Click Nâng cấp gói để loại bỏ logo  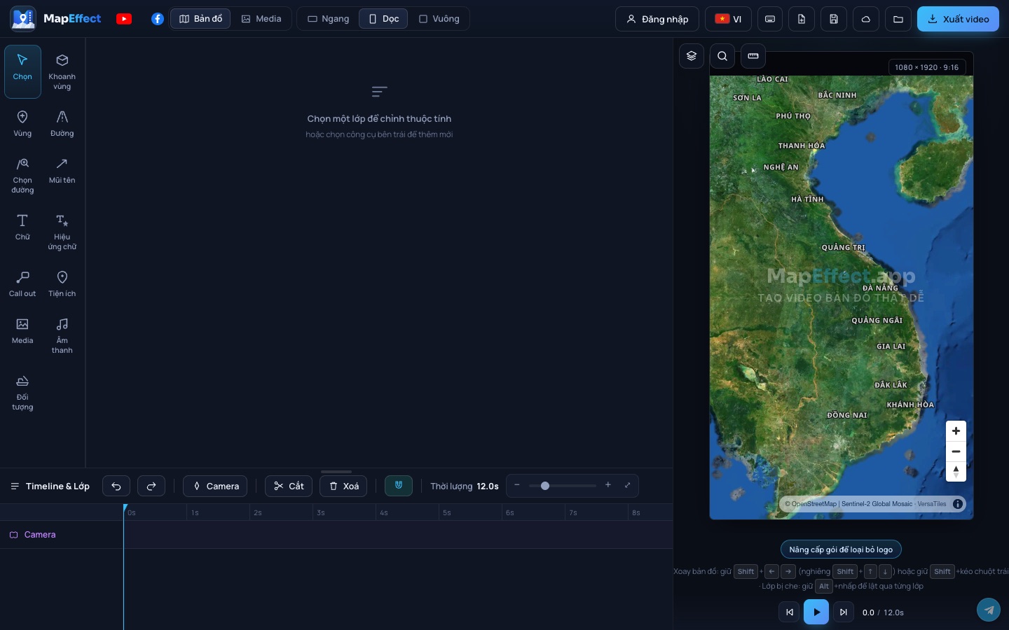click(841, 549)
